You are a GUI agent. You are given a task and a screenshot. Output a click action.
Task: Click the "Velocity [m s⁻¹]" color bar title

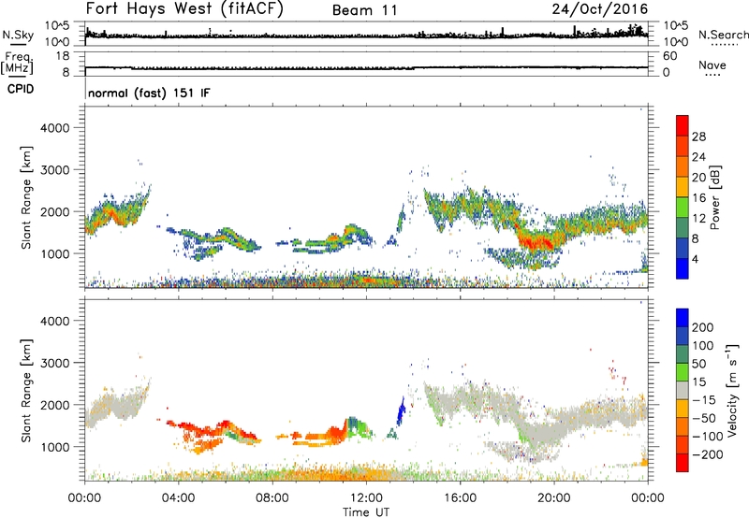pos(732,390)
